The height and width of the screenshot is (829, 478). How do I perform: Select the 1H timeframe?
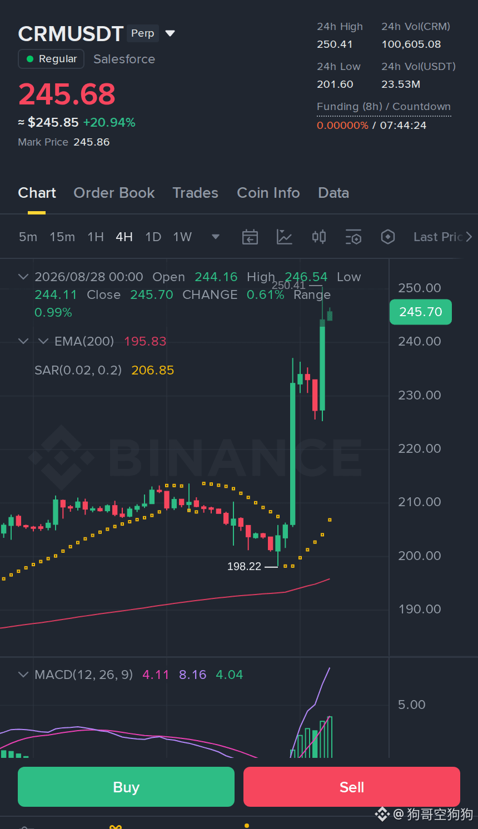[x=96, y=237]
